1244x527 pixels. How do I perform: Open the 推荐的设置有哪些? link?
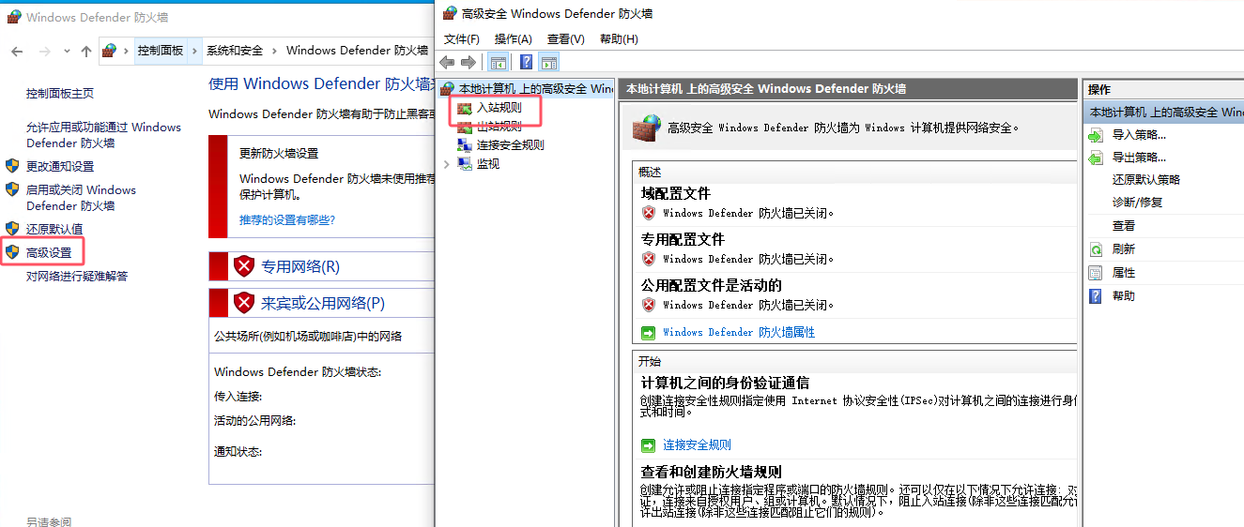point(287,220)
